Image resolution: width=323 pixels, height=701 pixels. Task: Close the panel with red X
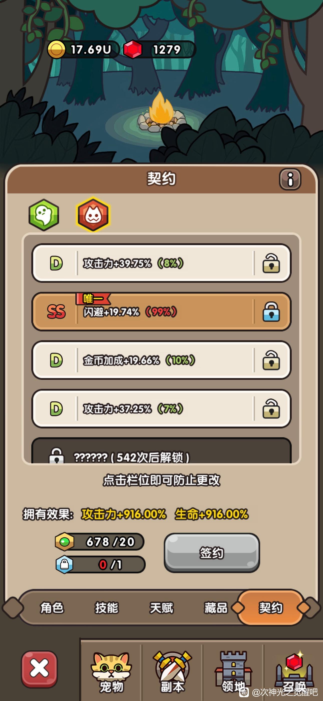coord(39,669)
